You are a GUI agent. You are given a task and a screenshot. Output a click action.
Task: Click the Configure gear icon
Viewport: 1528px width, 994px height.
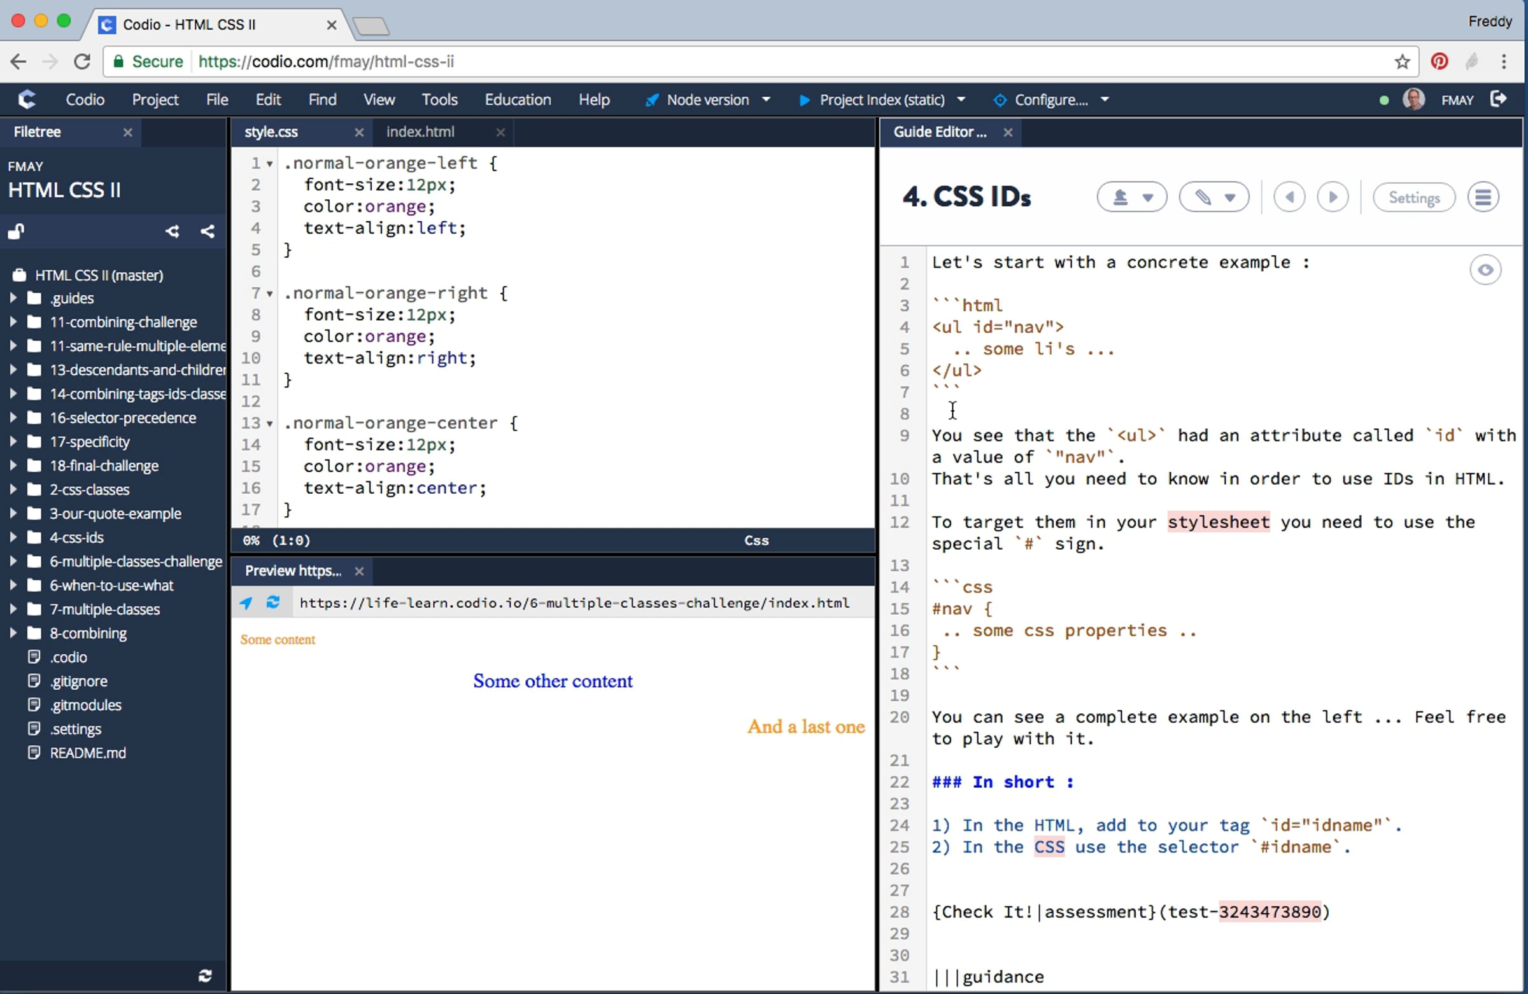click(x=1000, y=100)
